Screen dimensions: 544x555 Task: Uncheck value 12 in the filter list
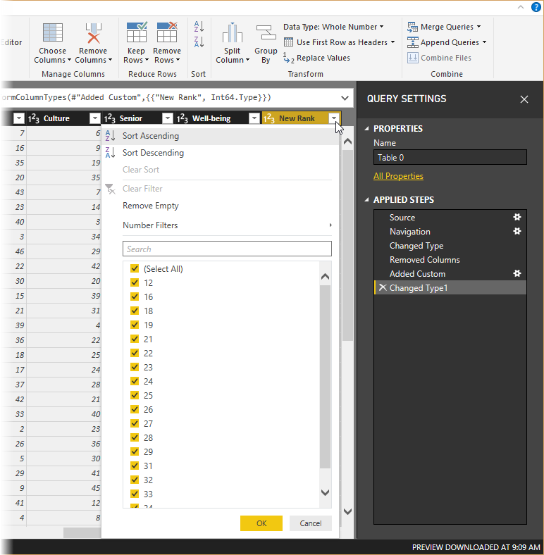135,282
